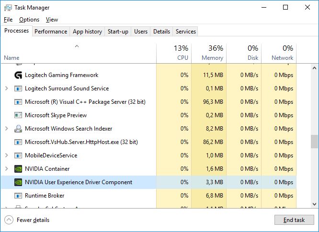Select the Microsoft.VsHub.Server.HttpHost.exe (32 bit) name
The image size is (319, 232).
coord(81,142)
